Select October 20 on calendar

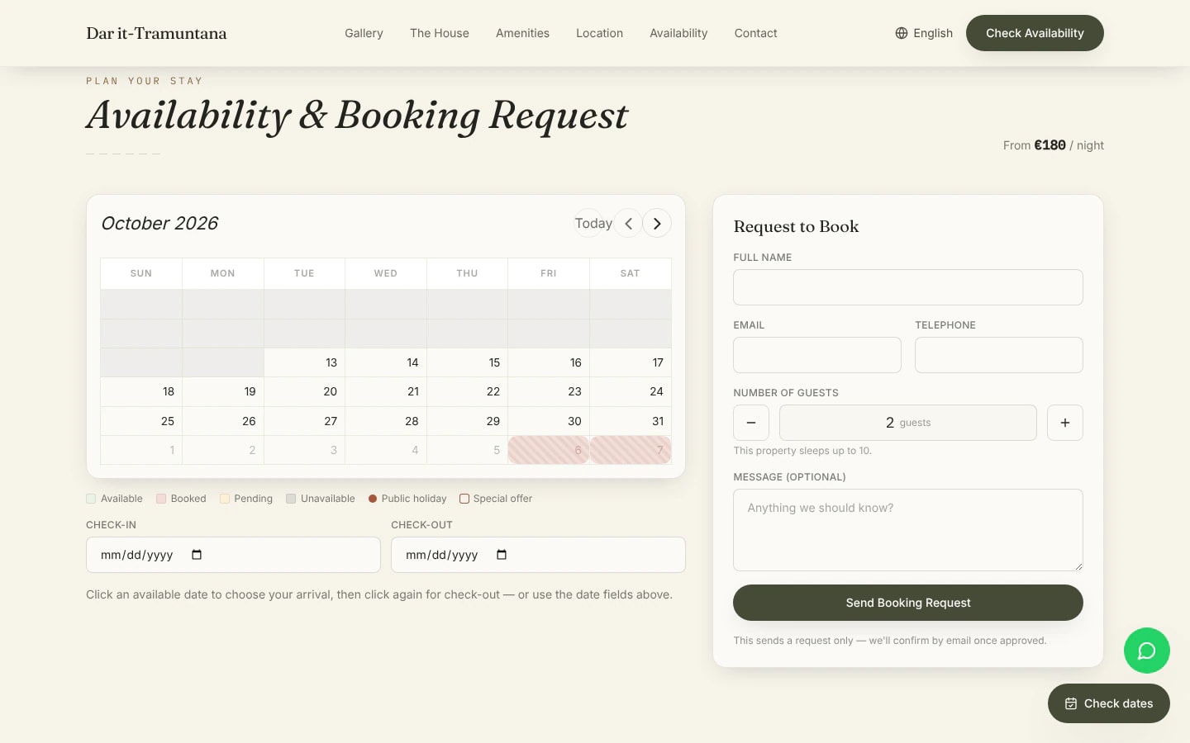304,391
